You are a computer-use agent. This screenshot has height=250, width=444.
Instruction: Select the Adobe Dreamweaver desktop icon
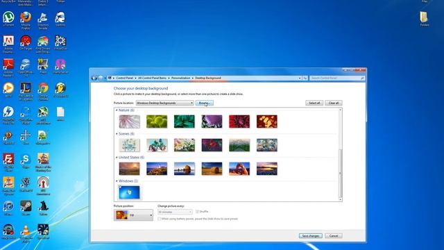click(8, 44)
